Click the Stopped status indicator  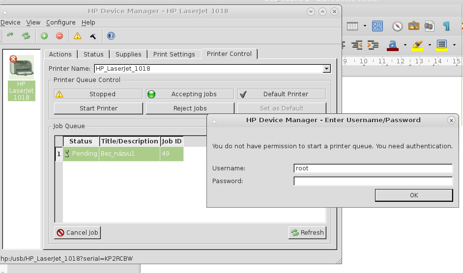click(x=98, y=94)
